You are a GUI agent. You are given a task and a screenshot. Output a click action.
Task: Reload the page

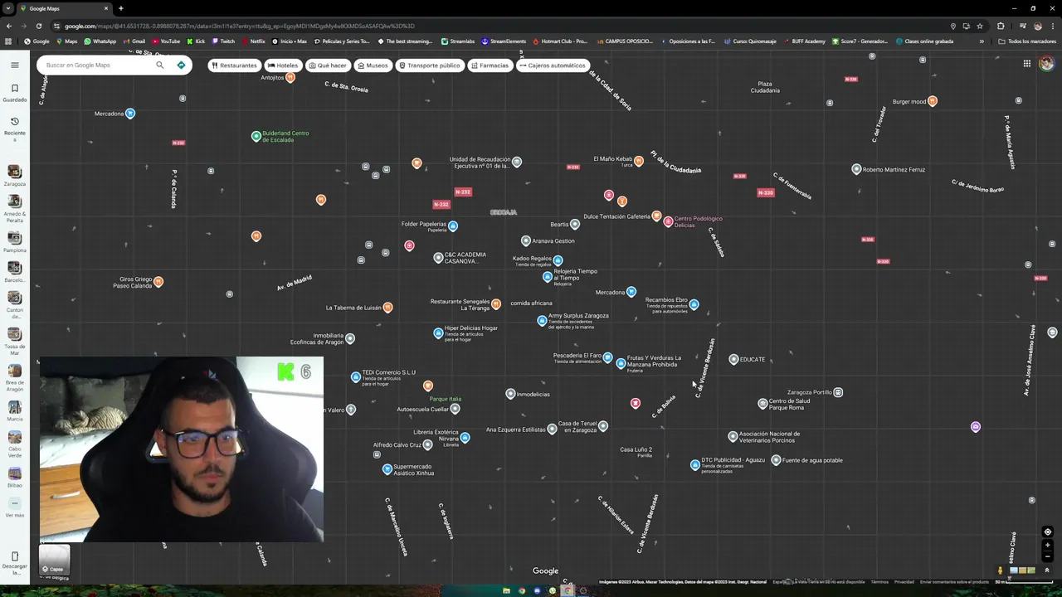pyautogui.click(x=38, y=26)
